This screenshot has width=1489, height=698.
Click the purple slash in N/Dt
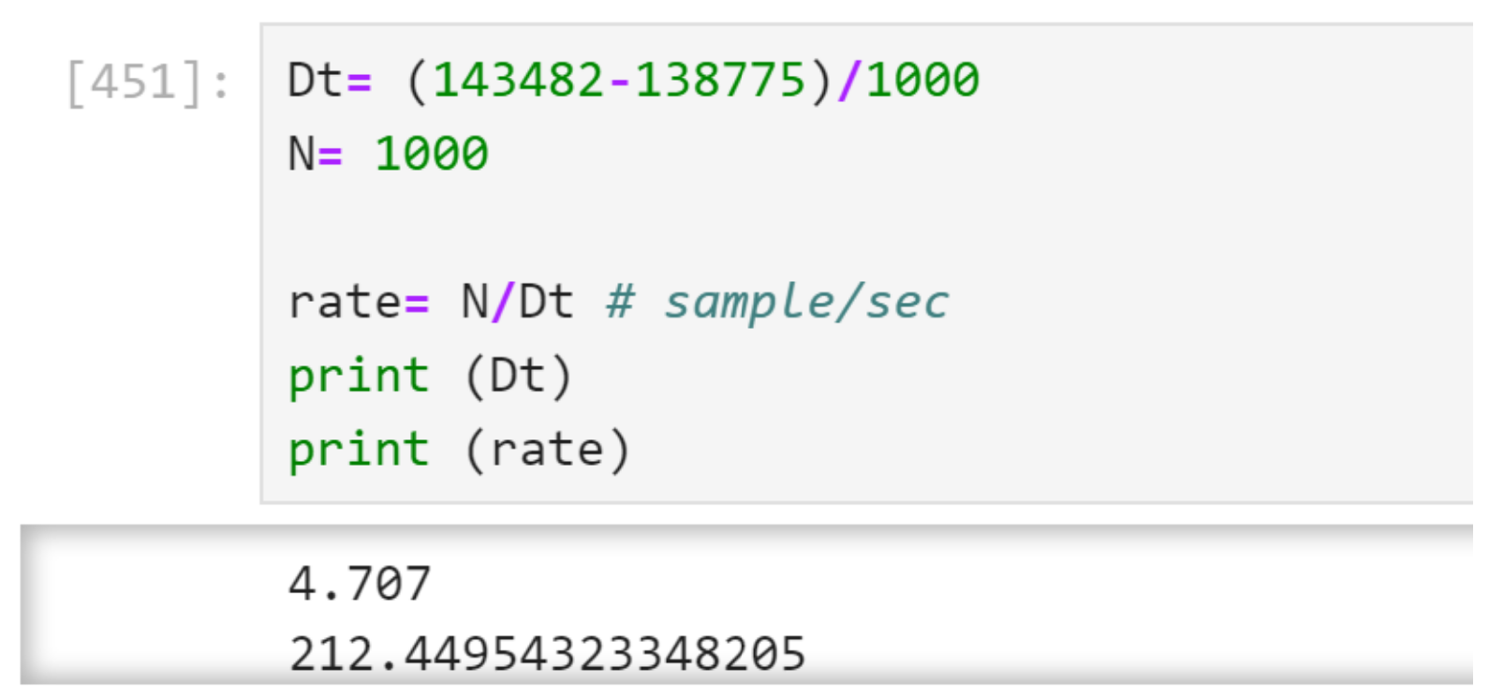tap(503, 303)
